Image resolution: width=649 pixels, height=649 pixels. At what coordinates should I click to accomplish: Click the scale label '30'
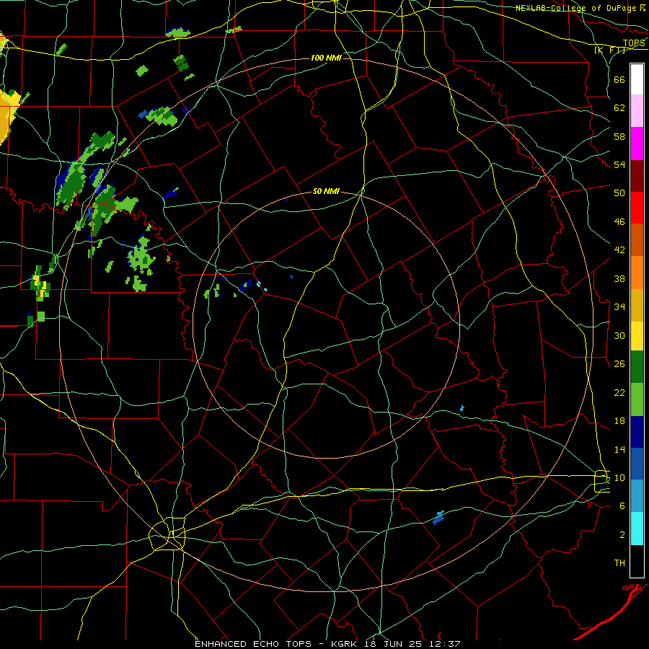[x=619, y=335]
